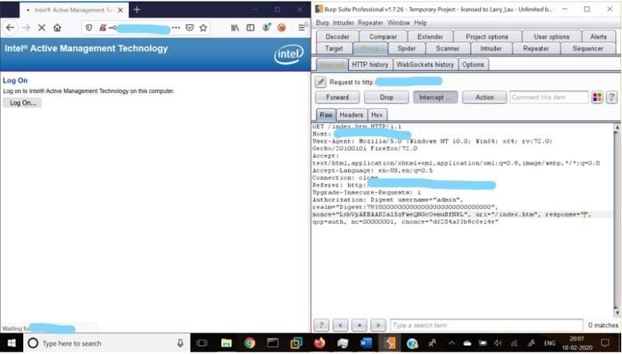622x354 pixels.
Task: Go to next search match
Action: pos(378,325)
